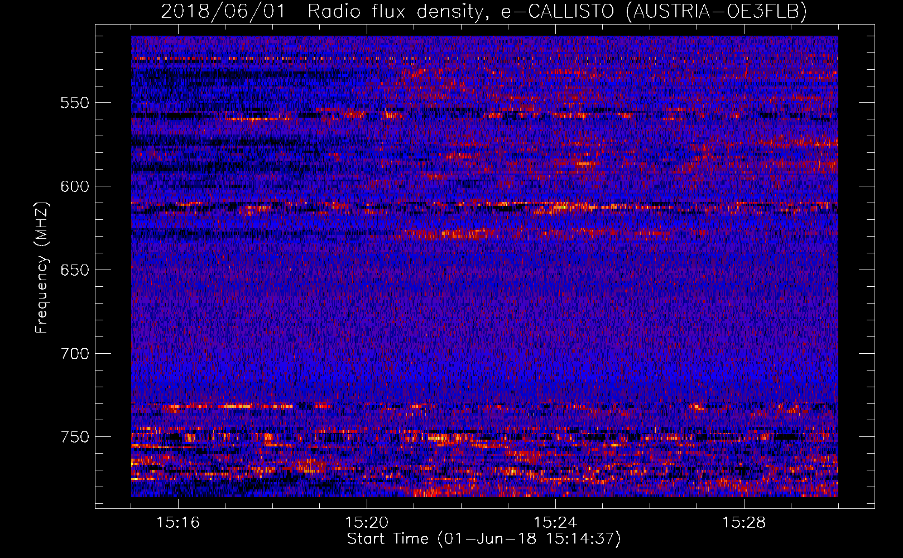Click the 15:20 time tick label
Viewport: 903px width, 558px height.
tap(367, 523)
